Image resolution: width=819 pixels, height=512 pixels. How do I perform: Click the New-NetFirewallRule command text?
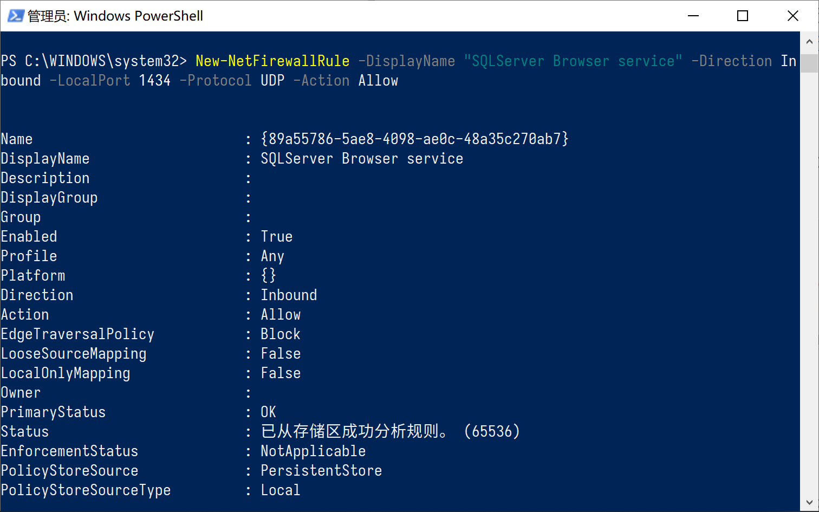pyautogui.click(x=272, y=61)
